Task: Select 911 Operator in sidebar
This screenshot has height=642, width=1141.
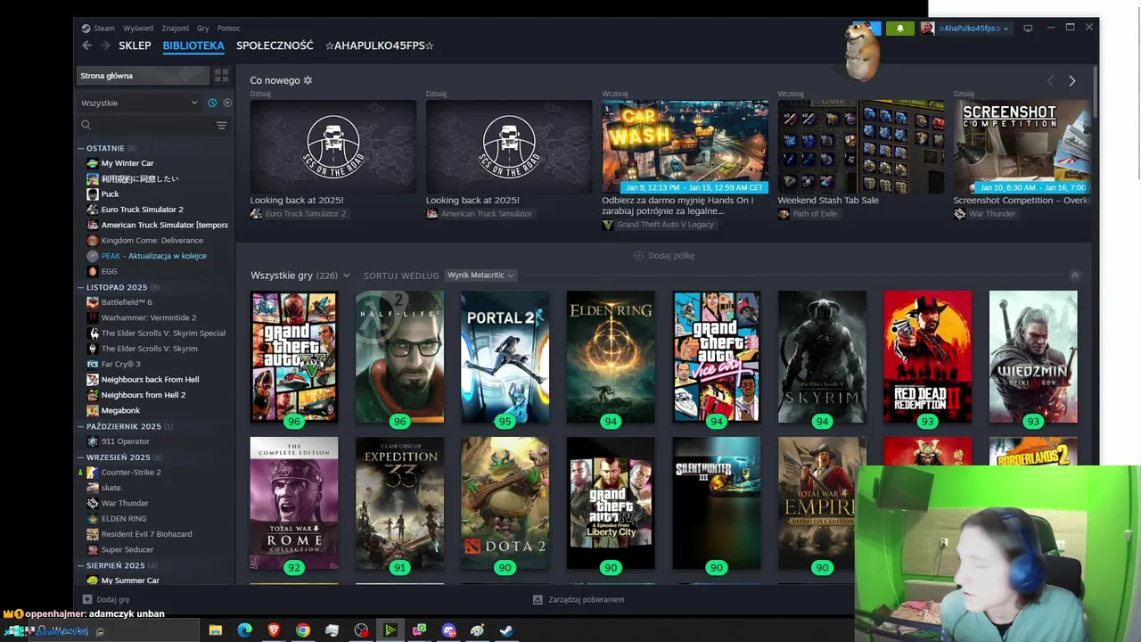Action: [125, 441]
